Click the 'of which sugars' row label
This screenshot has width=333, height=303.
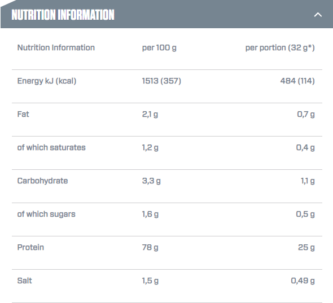point(46,214)
